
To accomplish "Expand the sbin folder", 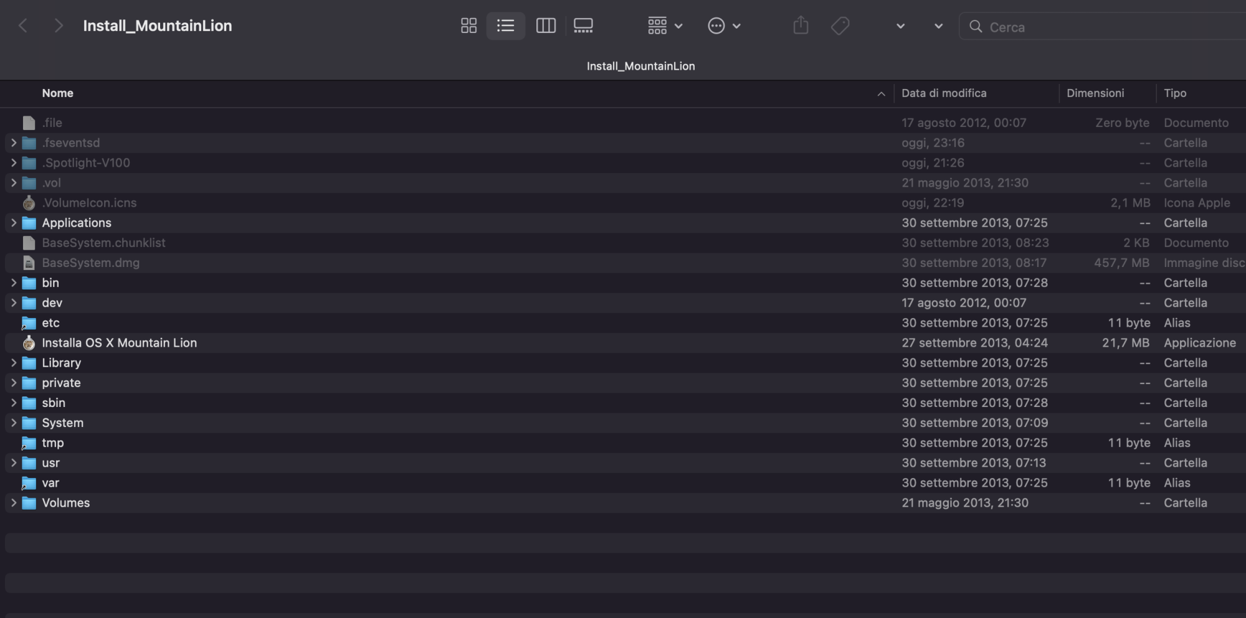I will coord(14,403).
